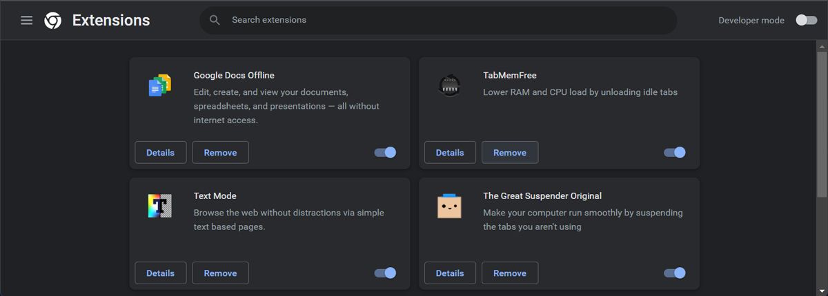Click The Great Suspender Original icon

click(449, 206)
